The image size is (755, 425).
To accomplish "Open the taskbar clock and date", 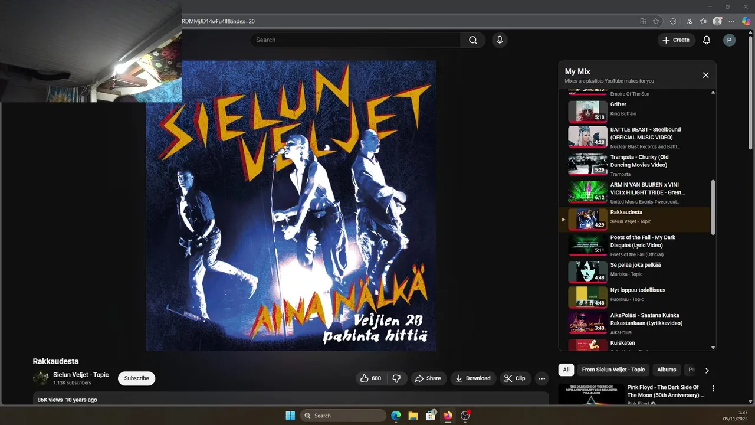I will (736, 416).
